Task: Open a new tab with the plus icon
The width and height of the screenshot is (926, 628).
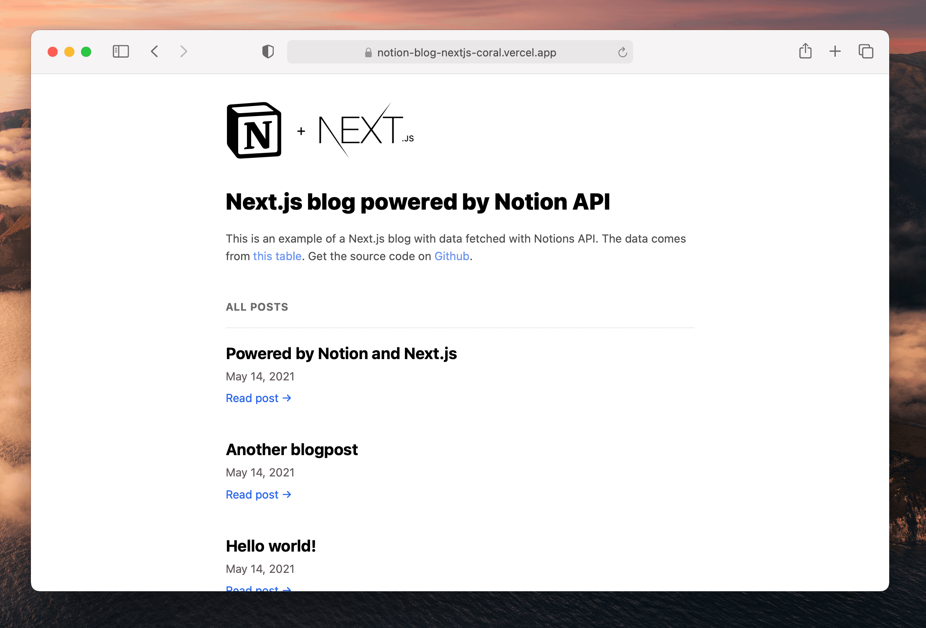Action: click(x=834, y=51)
